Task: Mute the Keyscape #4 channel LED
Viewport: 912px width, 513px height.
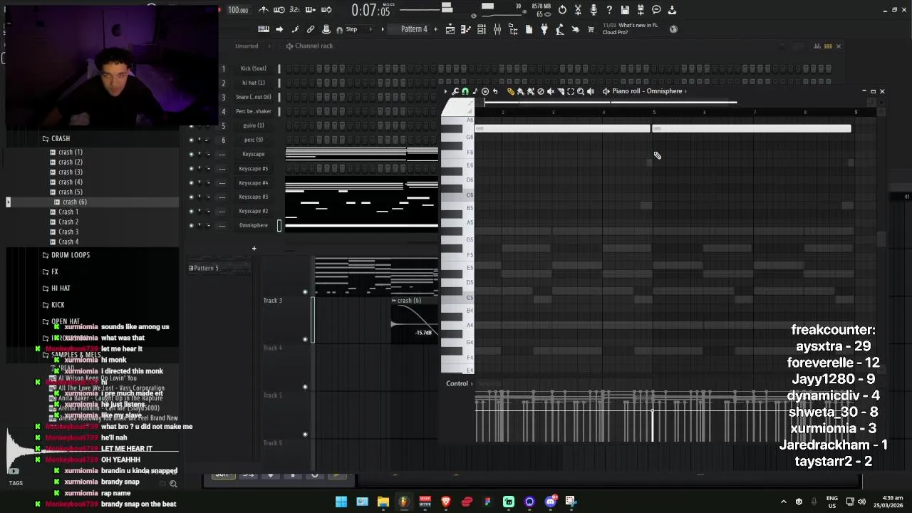Action: [x=191, y=182]
